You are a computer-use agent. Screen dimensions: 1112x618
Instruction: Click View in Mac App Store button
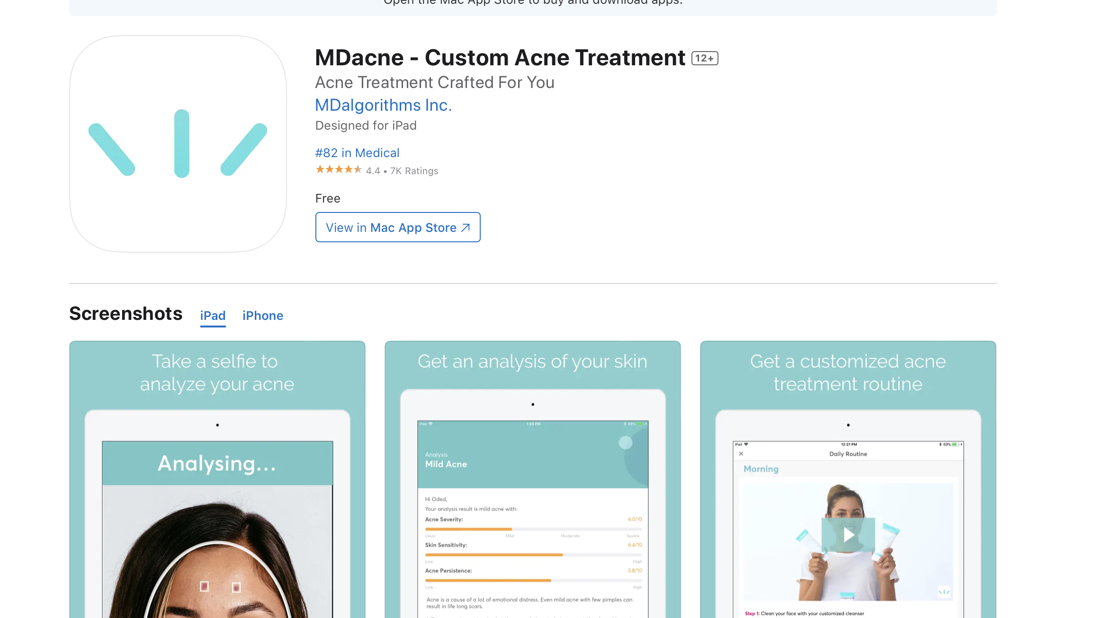click(x=398, y=227)
